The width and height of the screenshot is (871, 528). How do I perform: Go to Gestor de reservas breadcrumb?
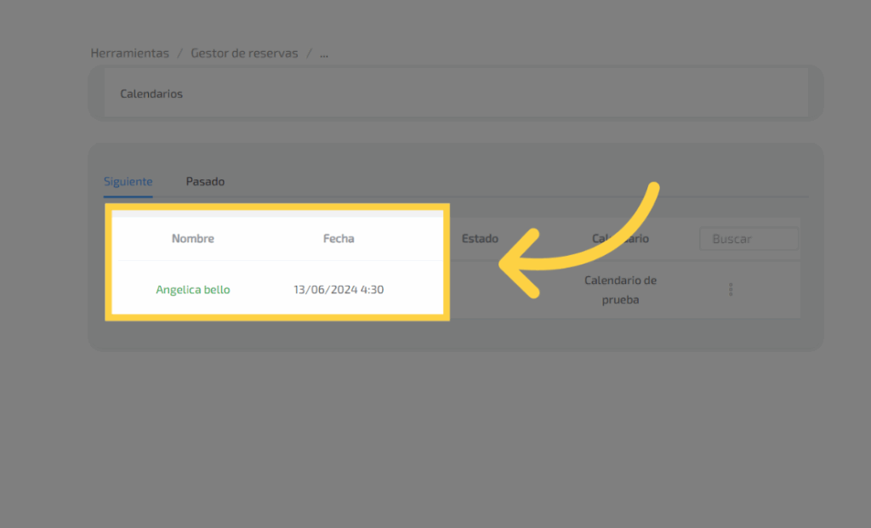tap(244, 53)
